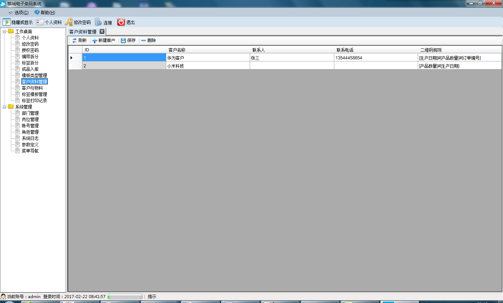Image resolution: width=503 pixels, height=303 pixels.
Task: Sort by the 客户名称 column header
Action: click(177, 50)
